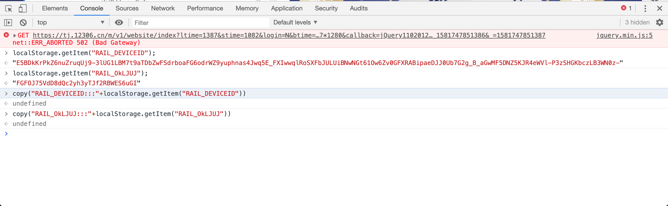Viewport: 668px width, 206px height.
Task: Expand the Default levels dropdown
Action: [295, 23]
